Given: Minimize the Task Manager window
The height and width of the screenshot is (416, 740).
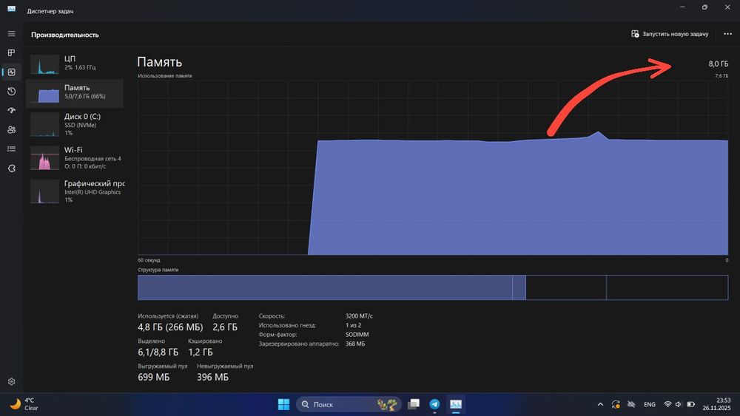Looking at the screenshot, I should coord(682,7).
